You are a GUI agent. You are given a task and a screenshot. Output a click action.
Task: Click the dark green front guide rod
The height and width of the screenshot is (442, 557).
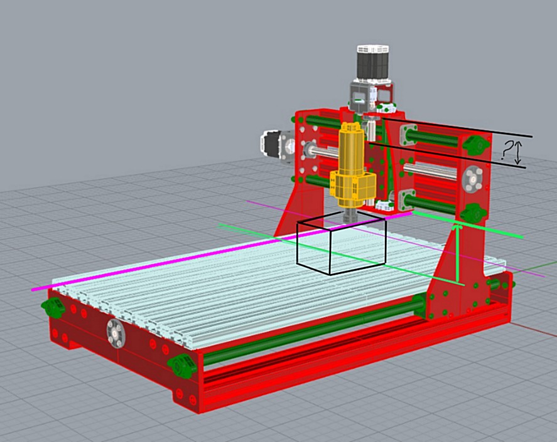click(314, 332)
